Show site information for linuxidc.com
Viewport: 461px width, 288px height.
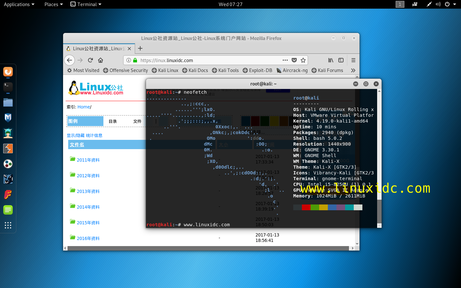128,60
